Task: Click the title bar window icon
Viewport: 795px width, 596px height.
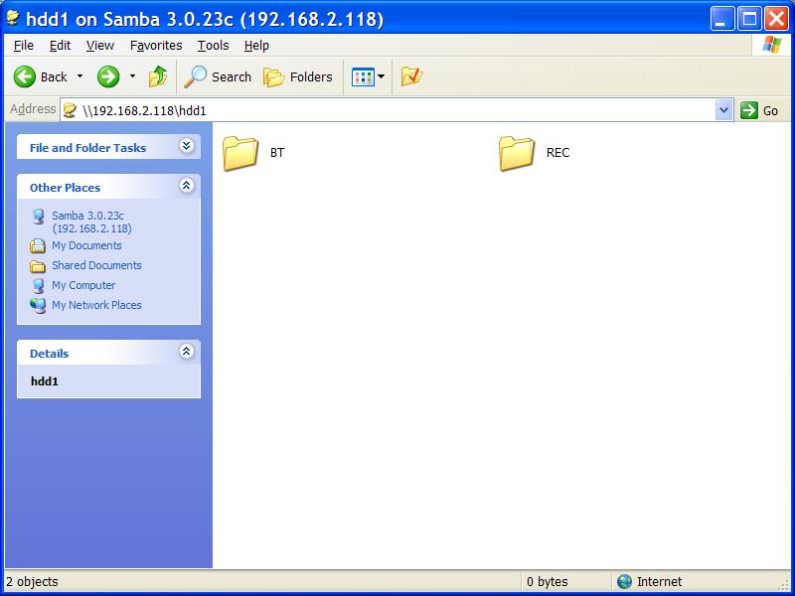Action: tap(13, 18)
